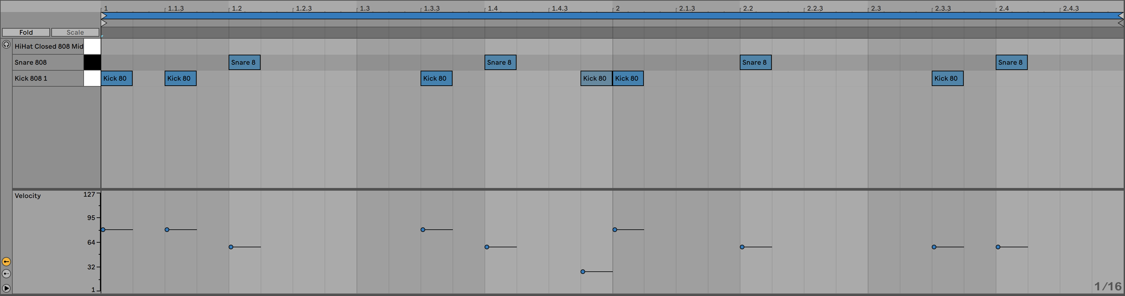The image size is (1125, 296).
Task: Click the 1/16 grid size indicator
Action: point(1107,286)
